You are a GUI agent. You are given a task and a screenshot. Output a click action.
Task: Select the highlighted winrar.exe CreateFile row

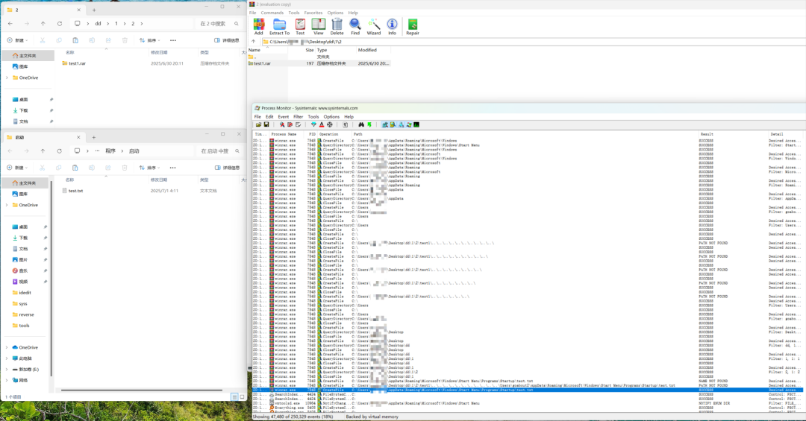pos(528,390)
